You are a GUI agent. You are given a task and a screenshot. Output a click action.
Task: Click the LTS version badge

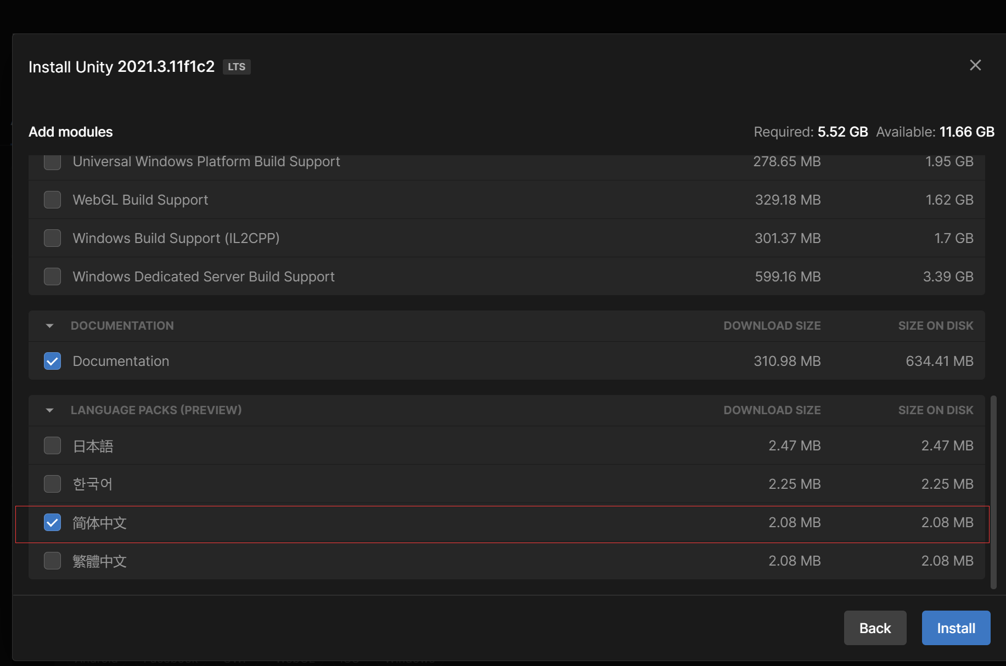(x=237, y=67)
